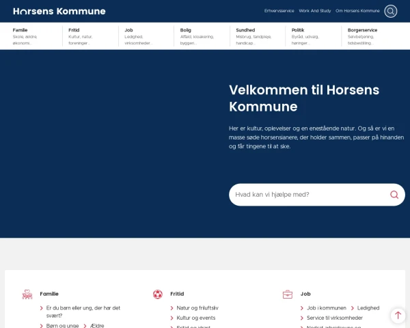Click the back-to-top arrow button
This screenshot has width=410, height=328.
[x=398, y=315]
